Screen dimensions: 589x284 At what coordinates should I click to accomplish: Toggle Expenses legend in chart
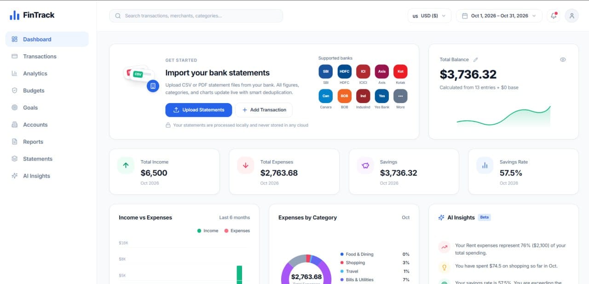pyautogui.click(x=237, y=231)
